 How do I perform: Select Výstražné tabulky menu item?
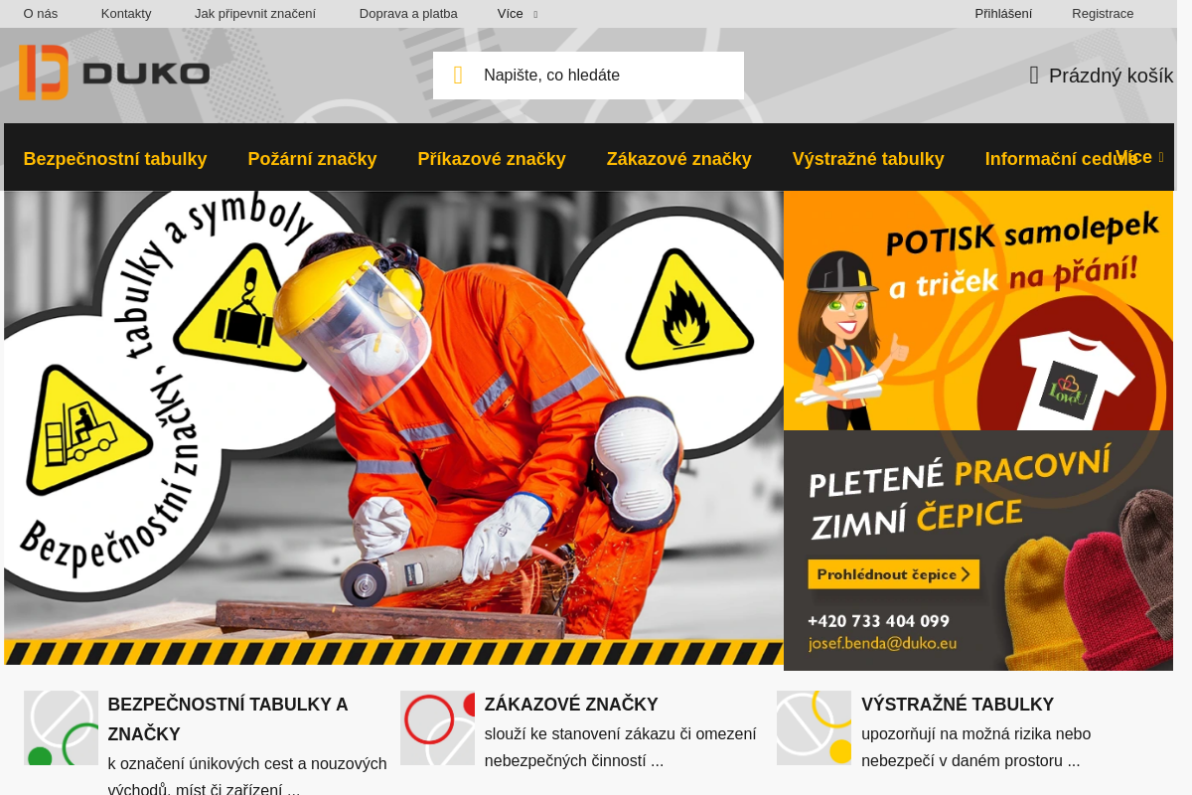[868, 159]
